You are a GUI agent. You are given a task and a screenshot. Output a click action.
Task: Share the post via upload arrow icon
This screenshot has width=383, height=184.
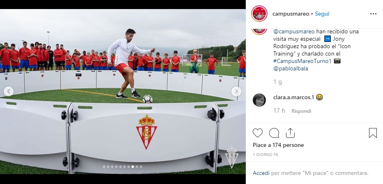coord(290,133)
